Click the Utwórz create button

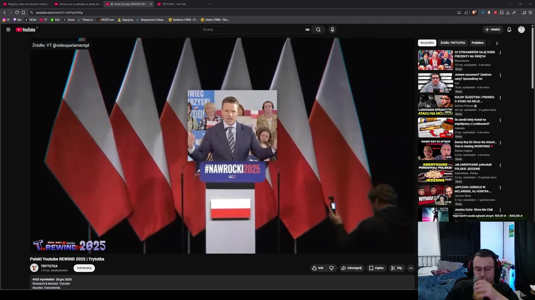tap(492, 30)
